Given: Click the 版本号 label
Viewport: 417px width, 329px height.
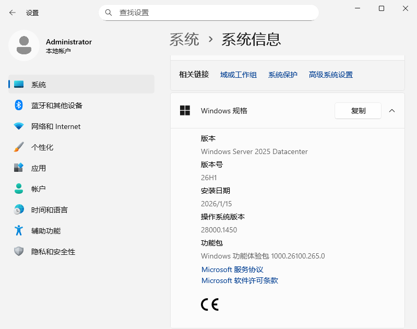Looking at the screenshot, I should [212, 164].
